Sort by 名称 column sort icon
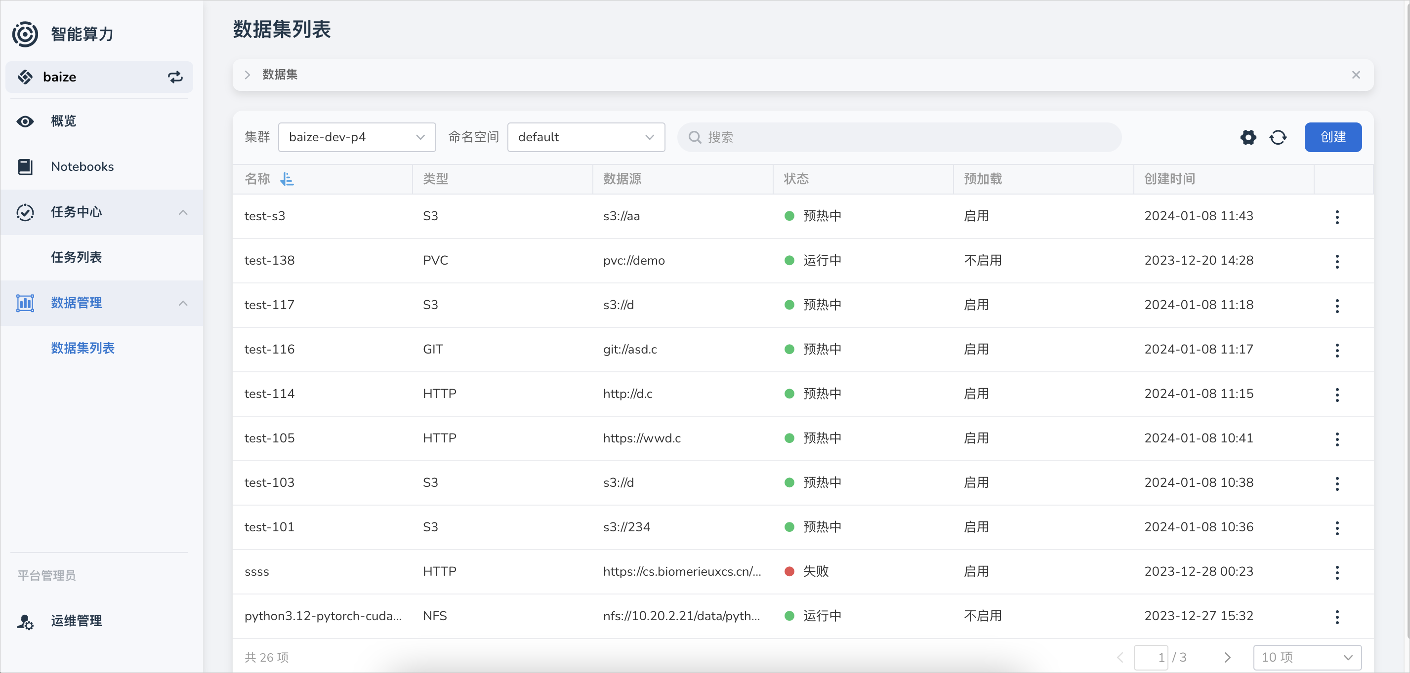This screenshot has height=673, width=1410. pyautogui.click(x=287, y=179)
